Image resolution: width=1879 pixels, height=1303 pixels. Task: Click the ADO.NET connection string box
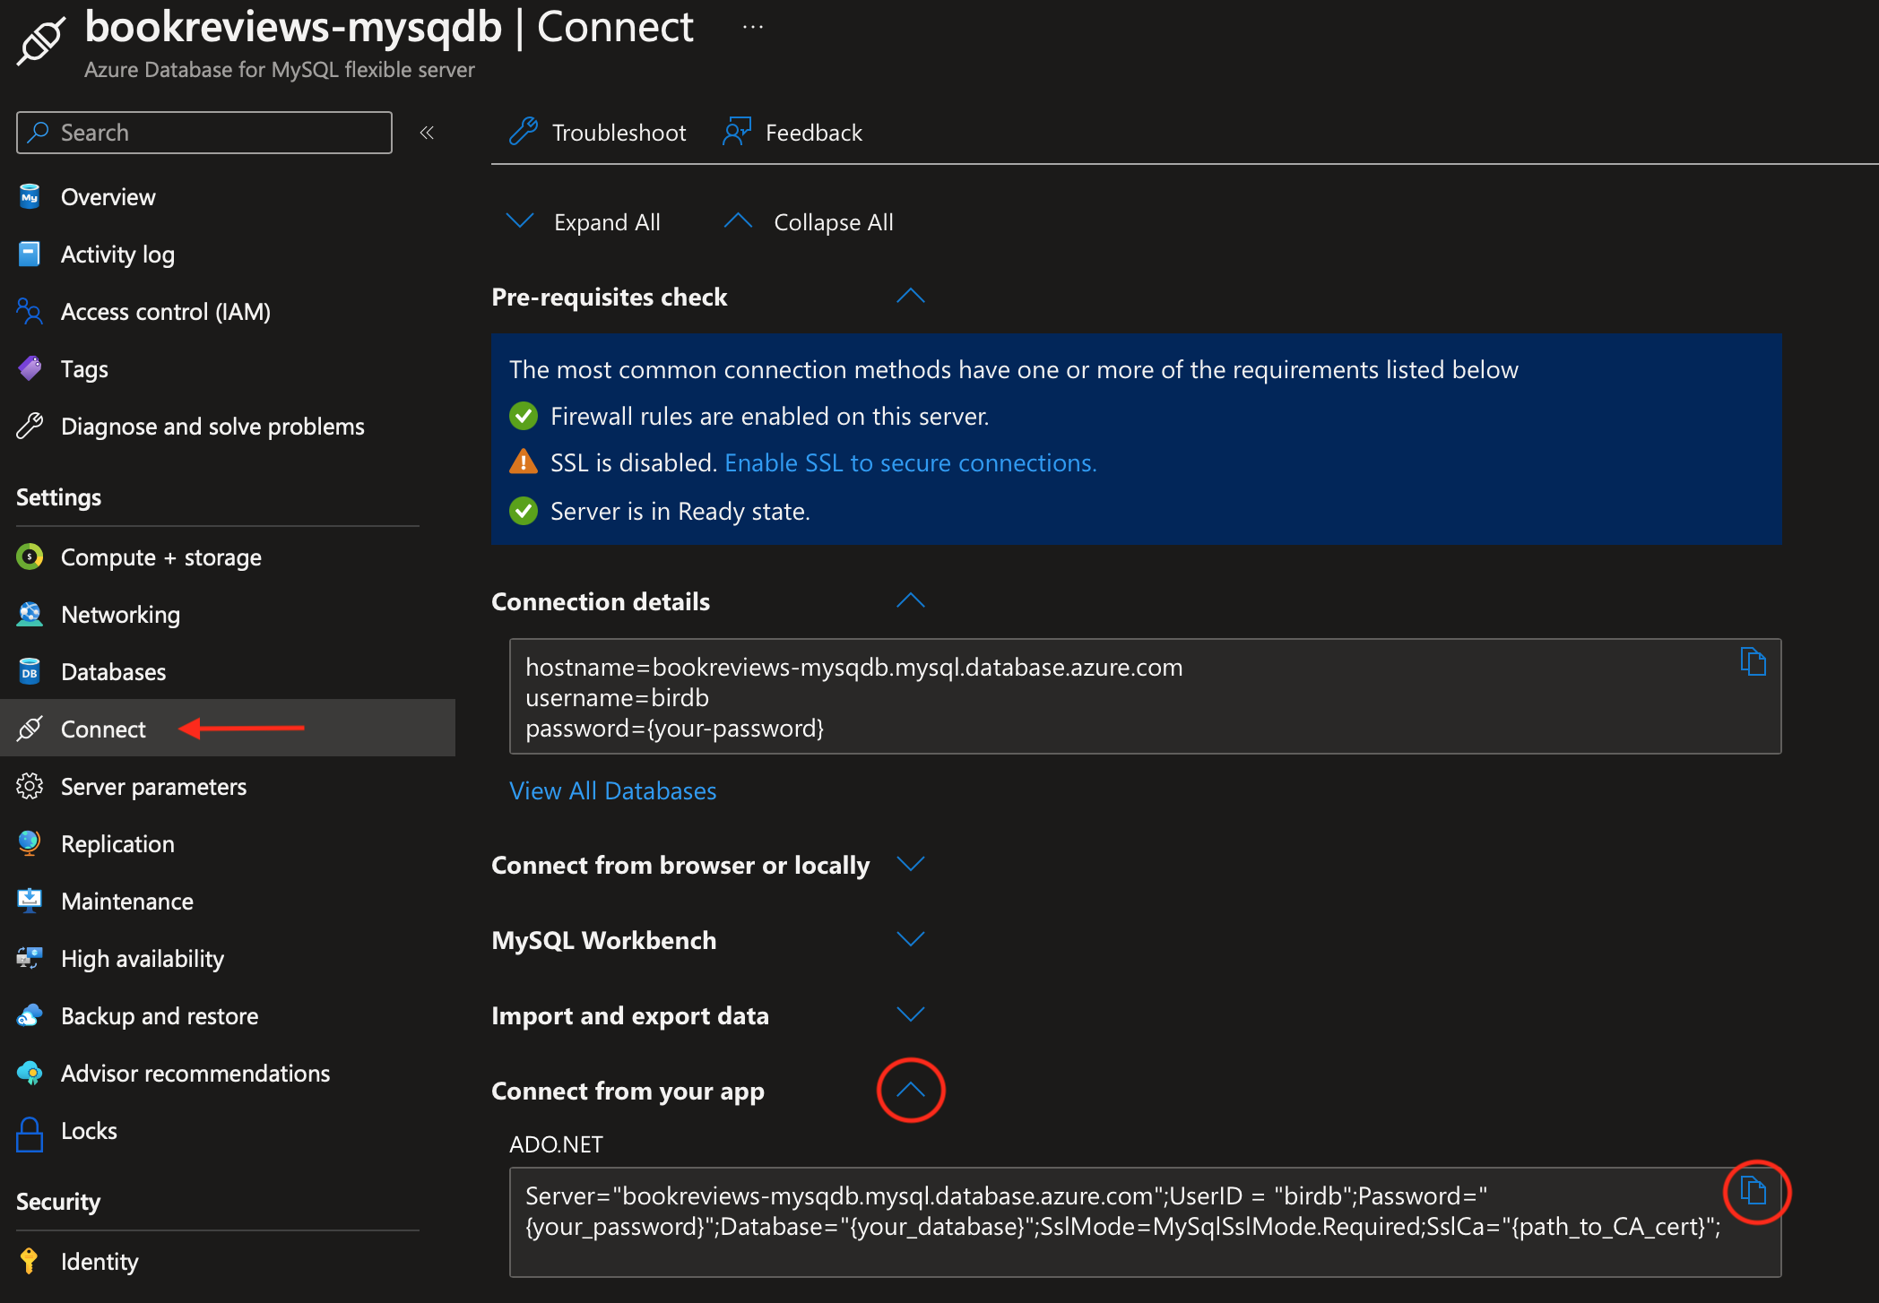pyautogui.click(x=1145, y=1222)
